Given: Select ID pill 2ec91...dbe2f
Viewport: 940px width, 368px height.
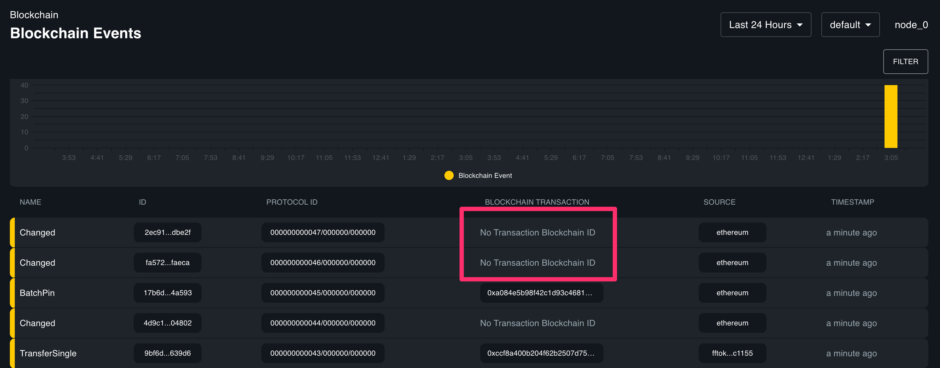Looking at the screenshot, I should point(167,232).
